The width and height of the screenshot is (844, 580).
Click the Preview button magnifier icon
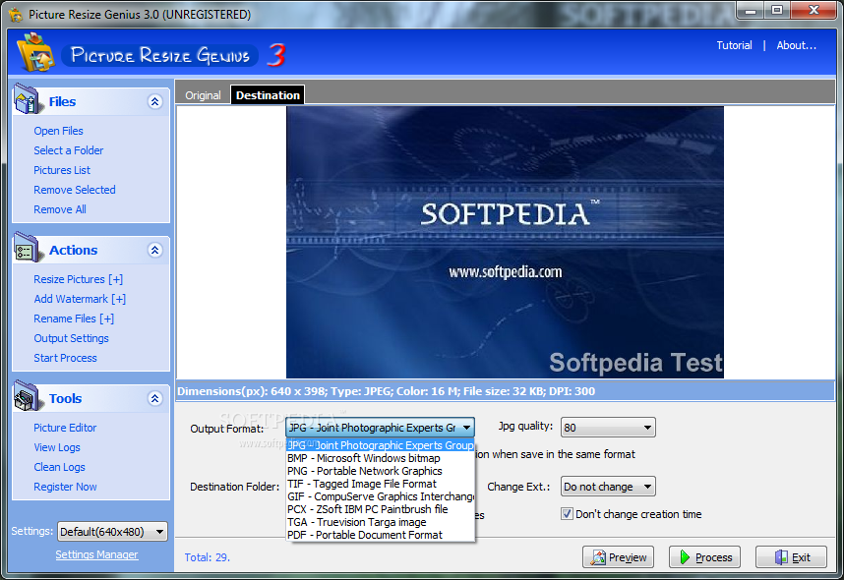point(598,557)
